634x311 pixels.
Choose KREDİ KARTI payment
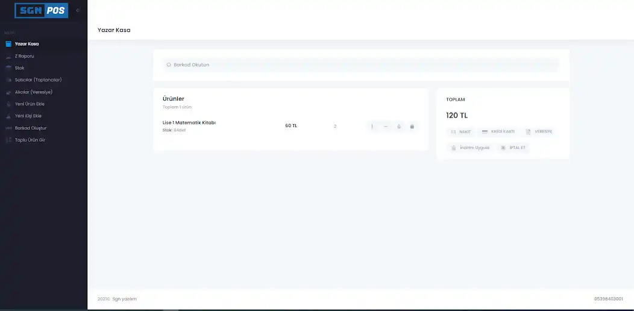(498, 131)
